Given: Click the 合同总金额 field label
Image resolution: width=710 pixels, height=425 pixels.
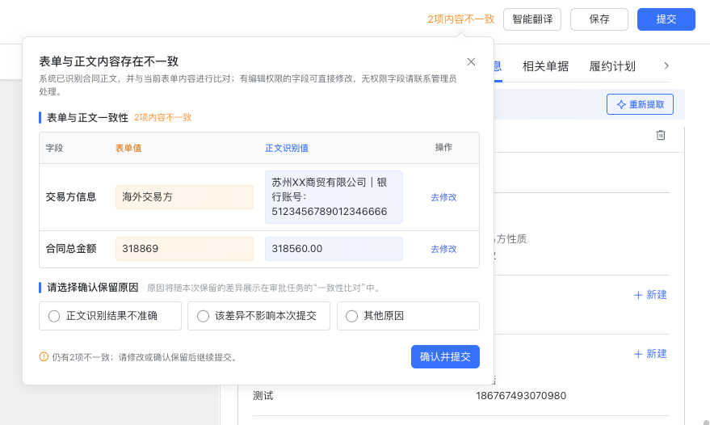Looking at the screenshot, I should pos(70,248).
